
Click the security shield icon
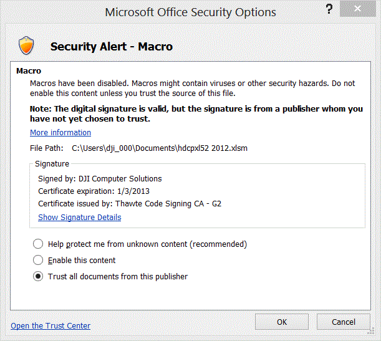26,46
